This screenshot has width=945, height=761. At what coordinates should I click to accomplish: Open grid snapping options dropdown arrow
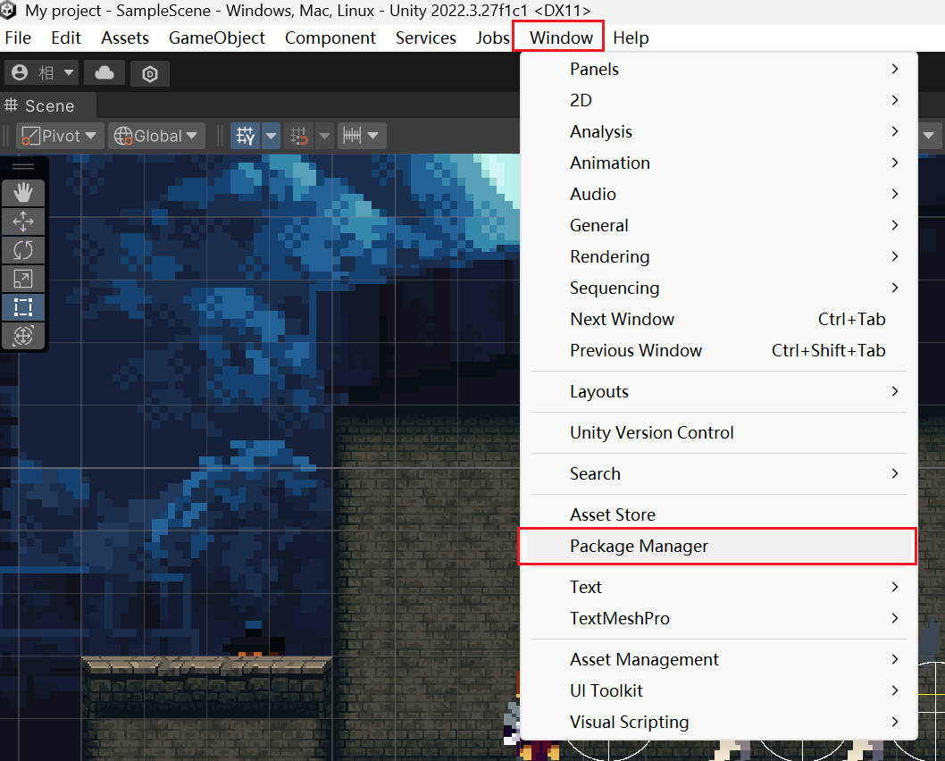coord(272,136)
